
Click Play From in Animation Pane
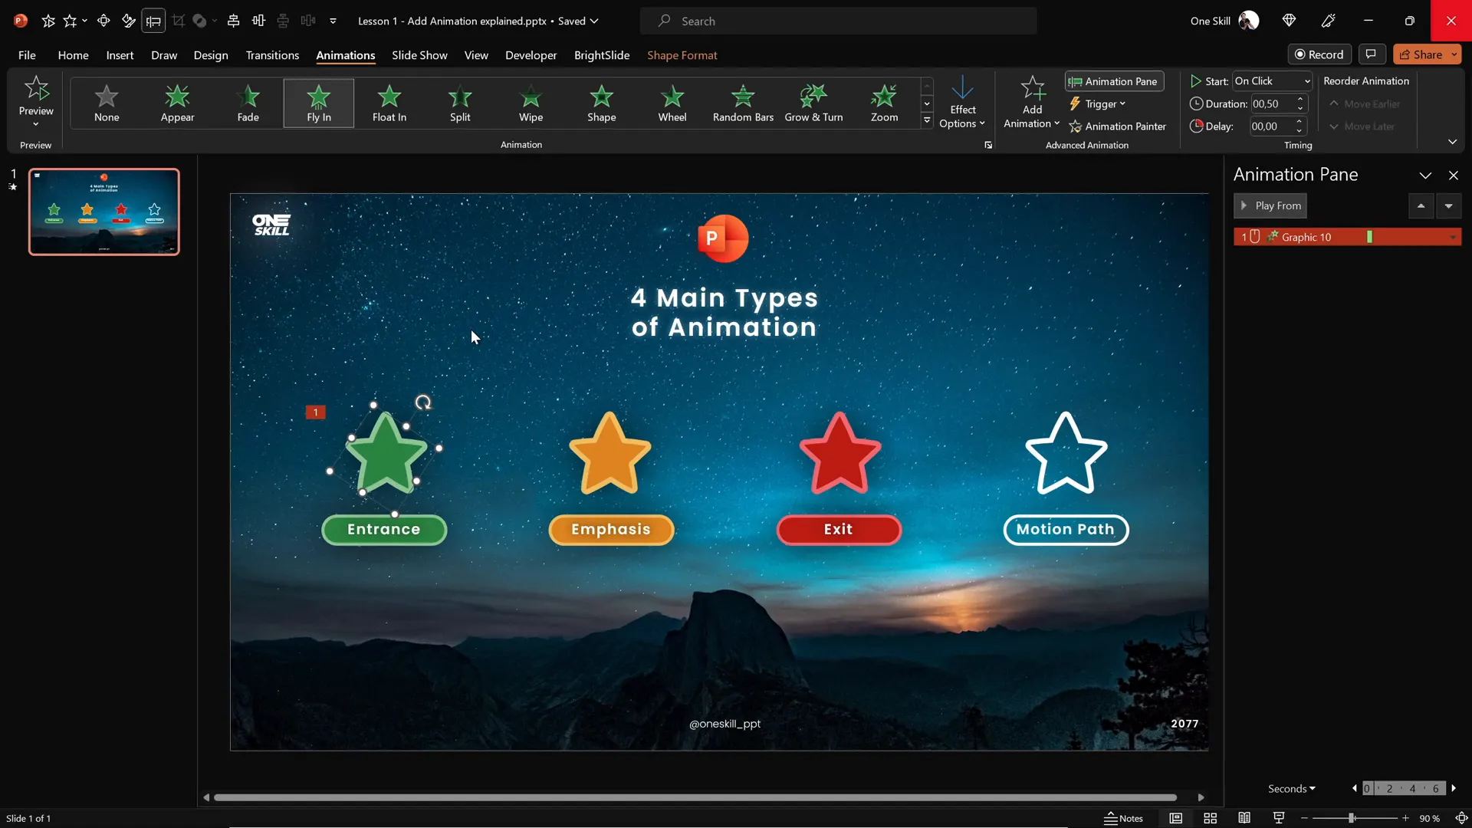(1270, 205)
